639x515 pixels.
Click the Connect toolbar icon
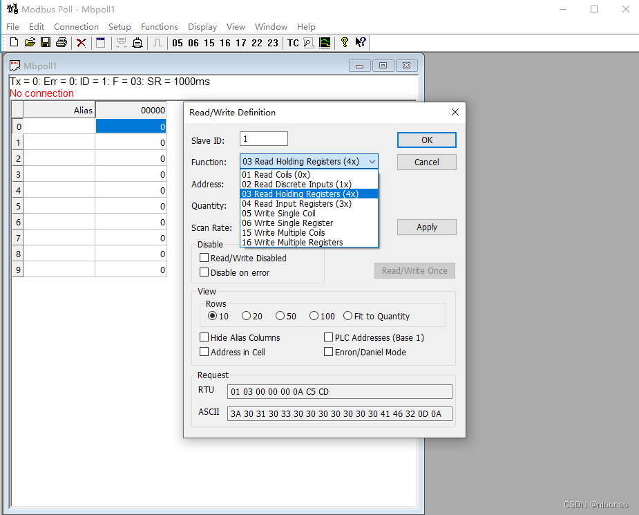[x=122, y=43]
